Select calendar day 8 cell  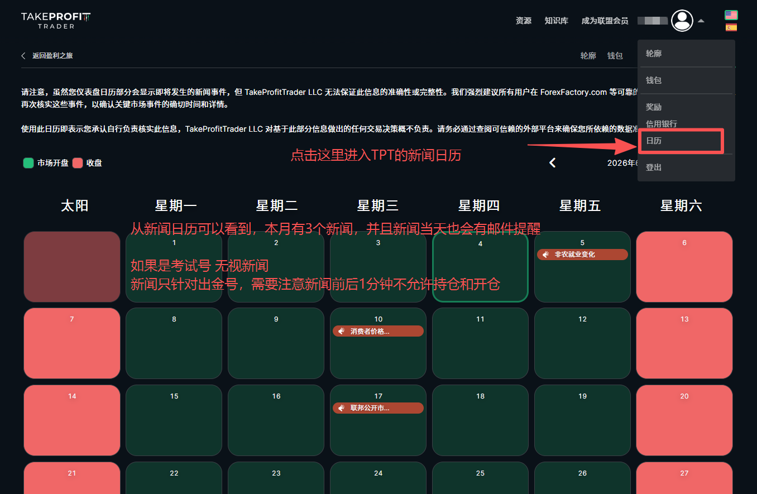174,343
